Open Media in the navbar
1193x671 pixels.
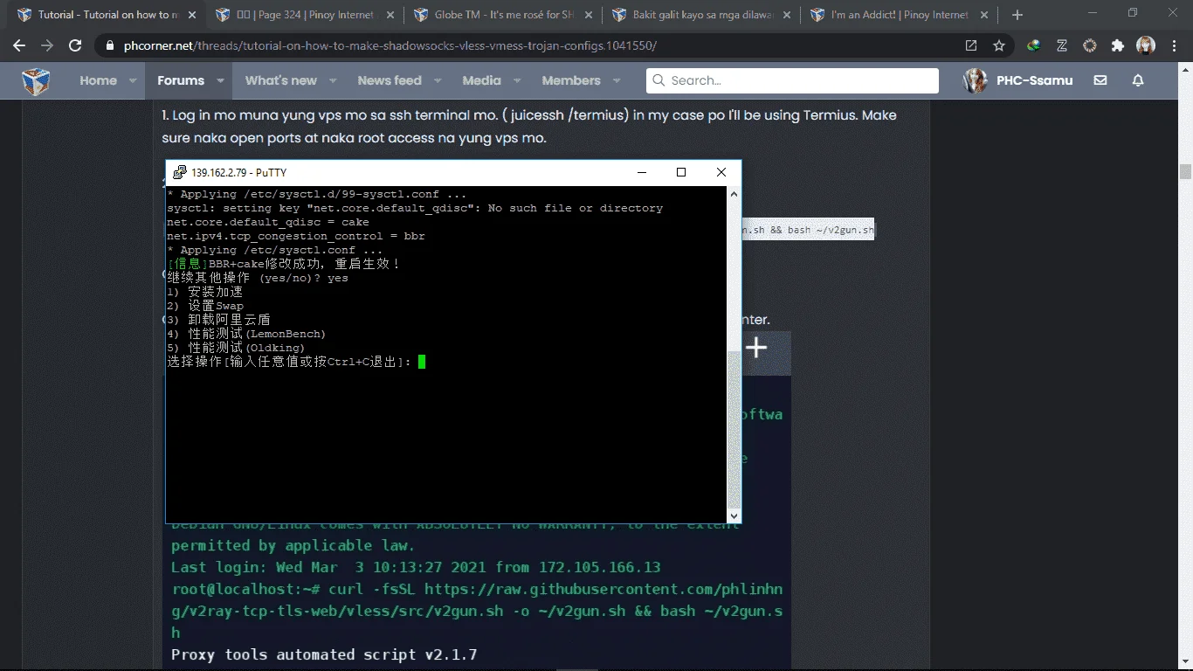[x=482, y=80]
